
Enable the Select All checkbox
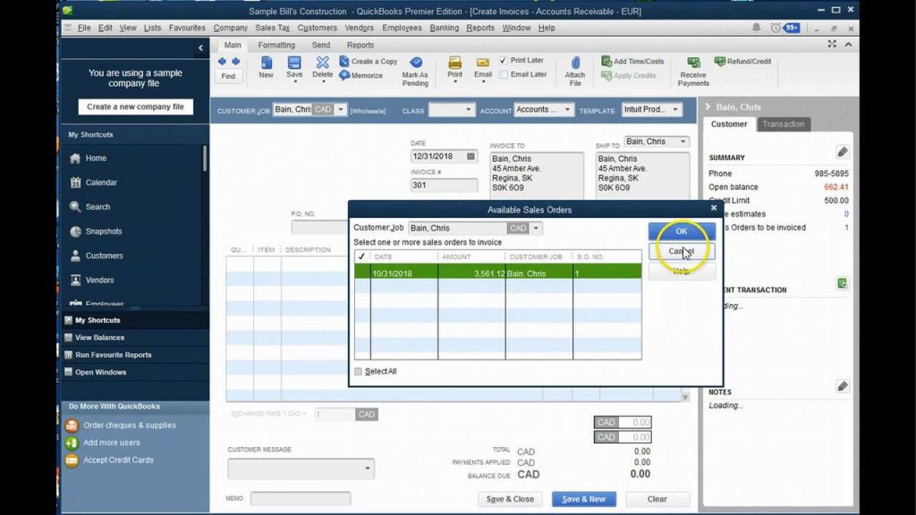tap(358, 370)
